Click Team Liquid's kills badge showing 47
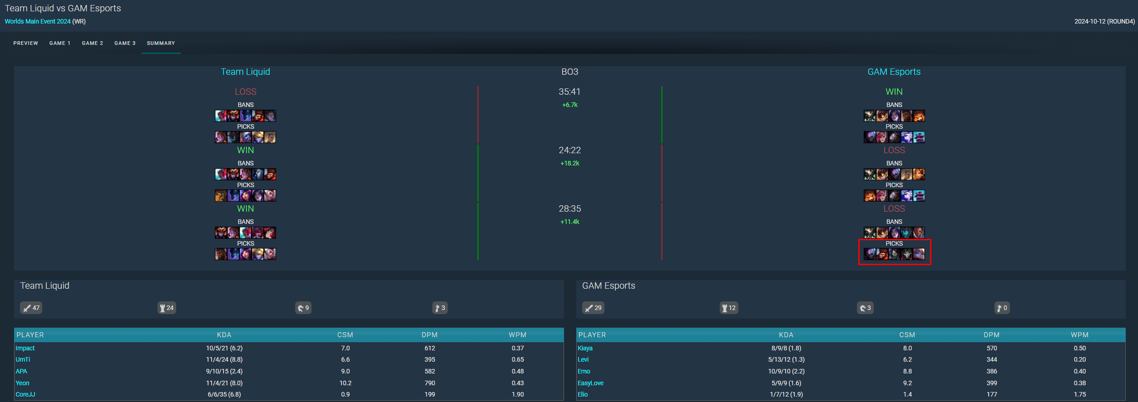The width and height of the screenshot is (1138, 402). 31,308
